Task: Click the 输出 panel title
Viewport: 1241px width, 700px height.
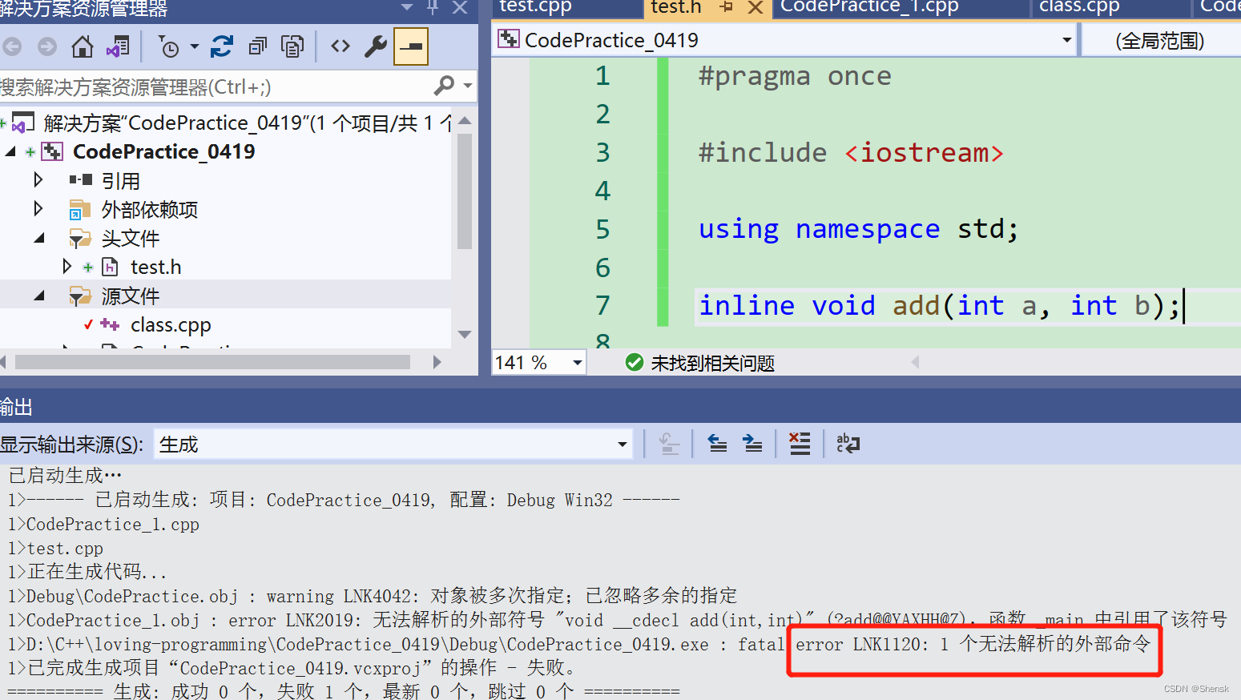Action: (16, 408)
